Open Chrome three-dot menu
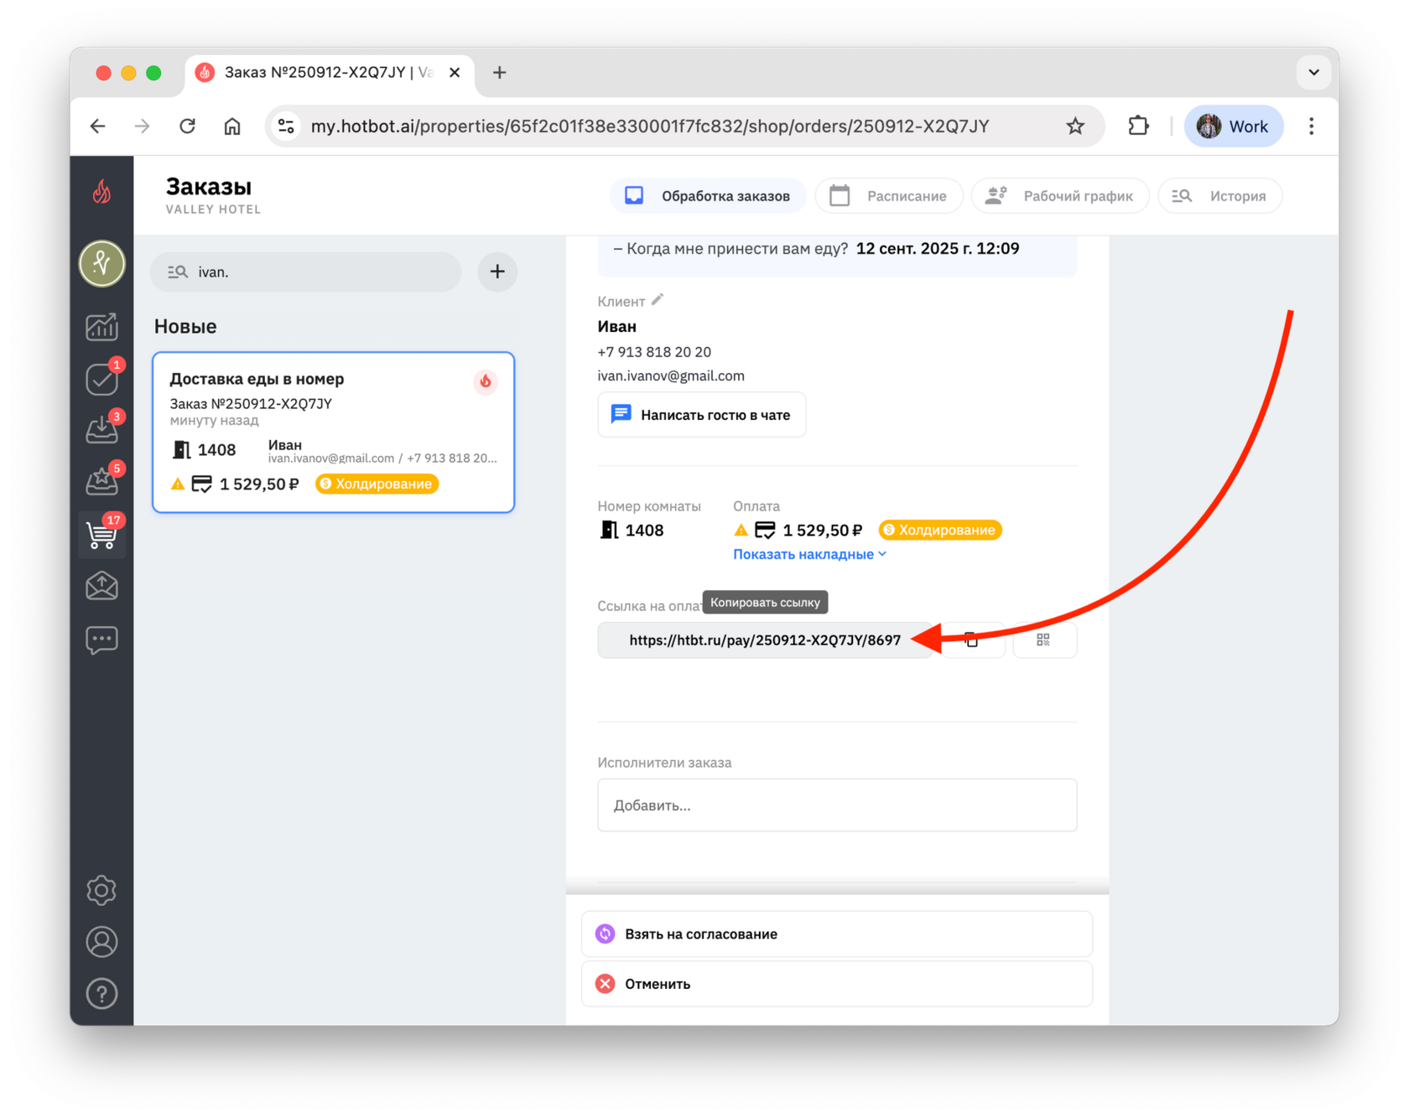This screenshot has width=1409, height=1118. [x=1312, y=127]
